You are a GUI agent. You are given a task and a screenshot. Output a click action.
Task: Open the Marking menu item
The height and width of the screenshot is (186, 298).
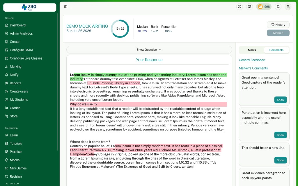tap(16, 67)
